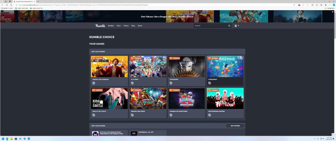Viewport: 336px width, 141px height.
Task: Click Steam icon under Loddlenaut
Action: [210, 83]
